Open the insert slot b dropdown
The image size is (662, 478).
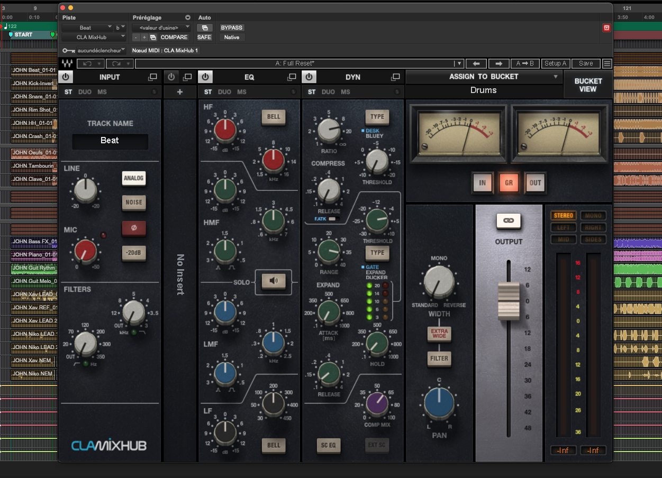pyautogui.click(x=121, y=27)
